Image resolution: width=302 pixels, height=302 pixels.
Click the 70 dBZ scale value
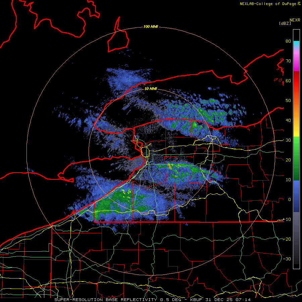click(x=288, y=61)
